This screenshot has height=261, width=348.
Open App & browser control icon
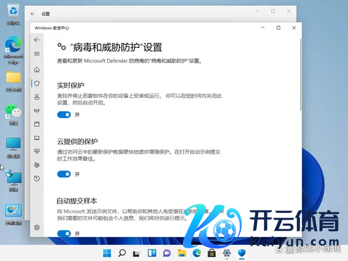pyautogui.click(x=37, y=124)
